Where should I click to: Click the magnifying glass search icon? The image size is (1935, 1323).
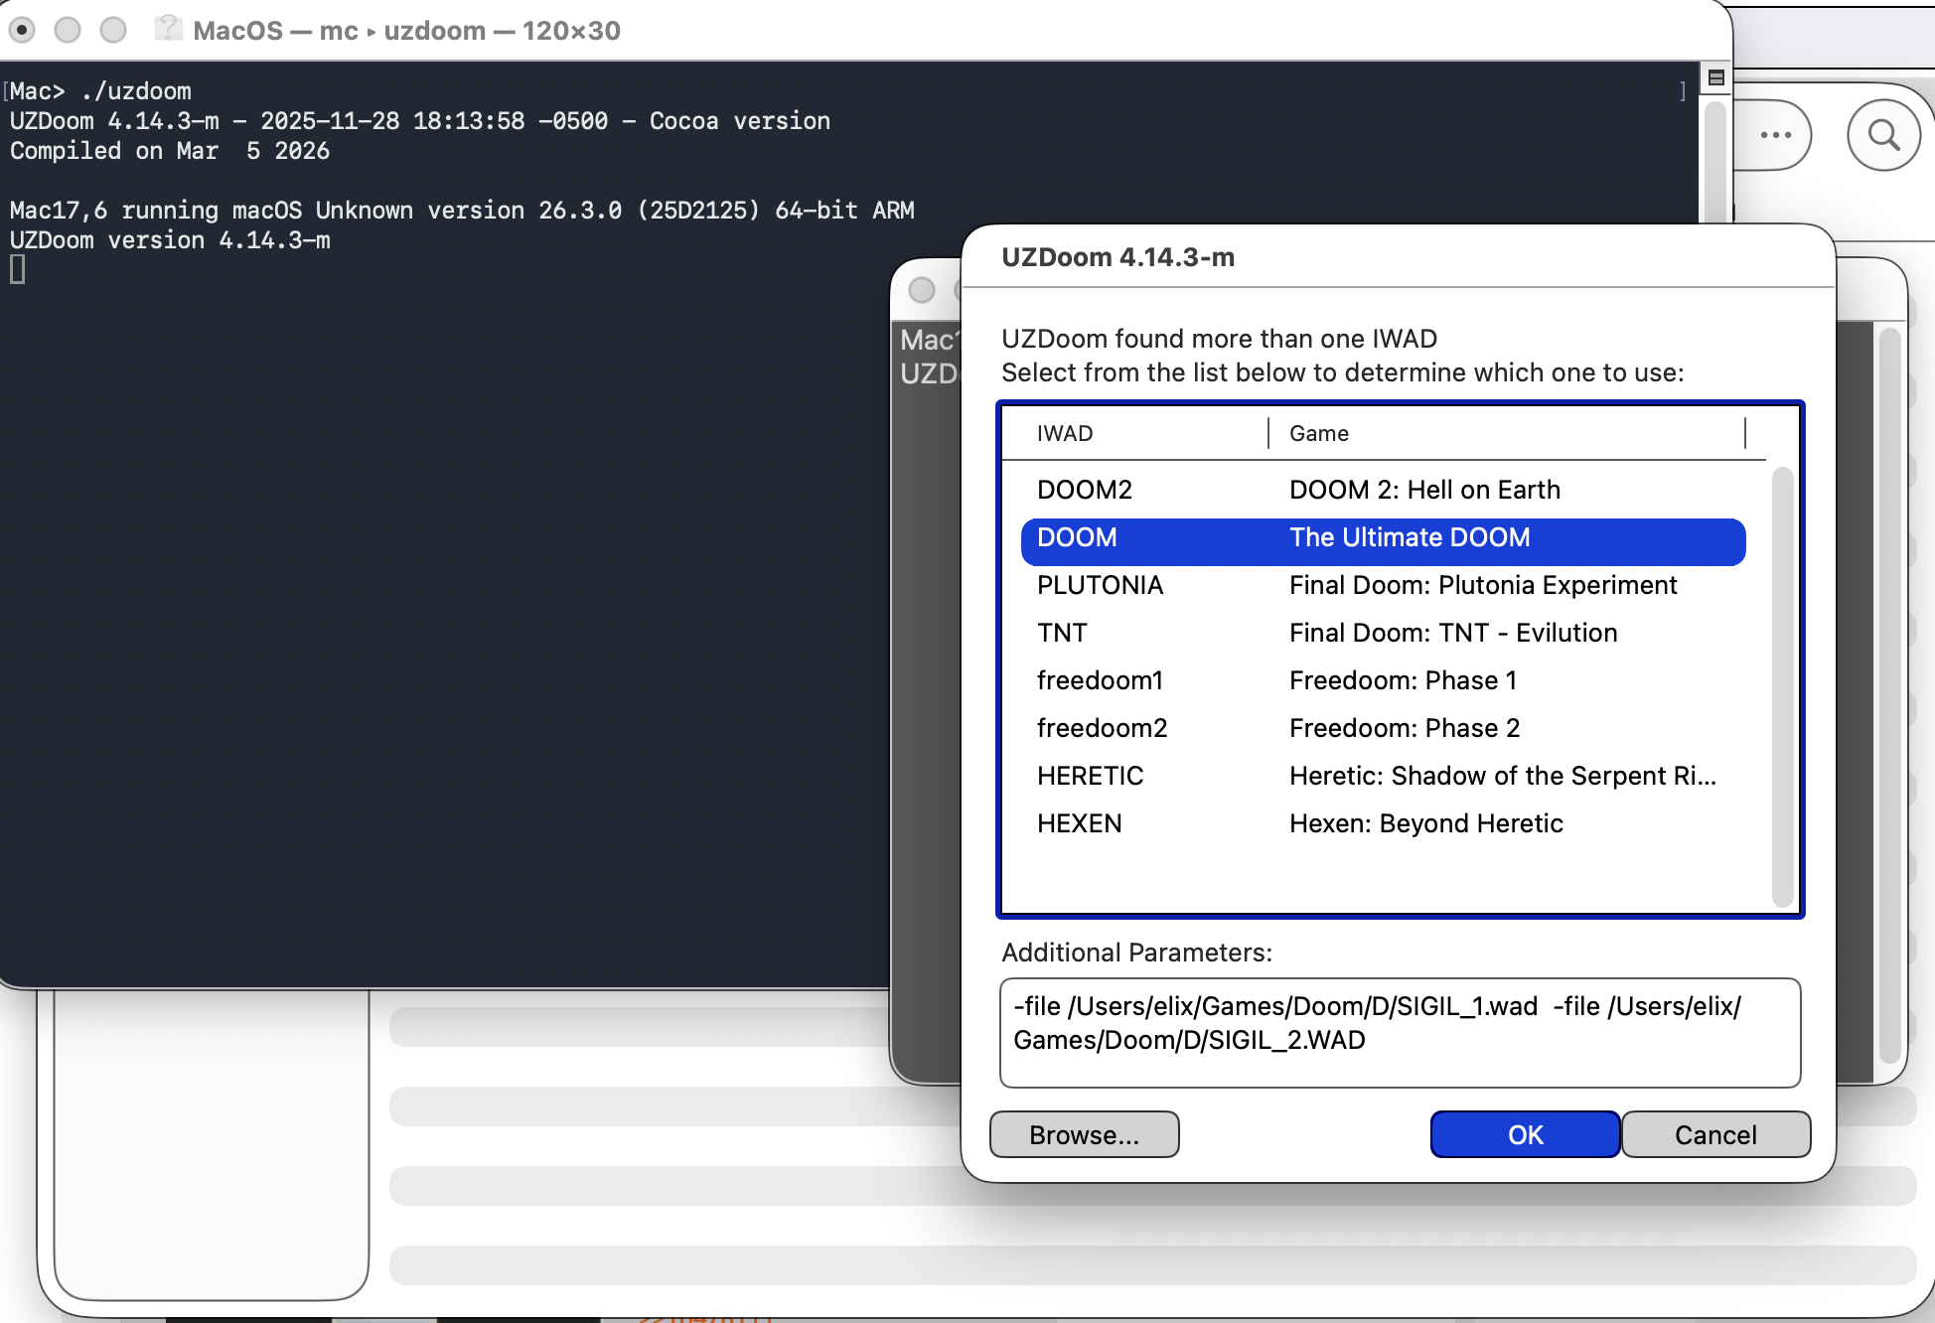(1883, 134)
